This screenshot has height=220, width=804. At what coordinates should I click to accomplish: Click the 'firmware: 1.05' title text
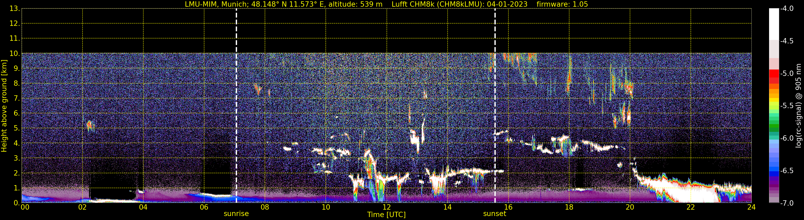click(x=562, y=4)
